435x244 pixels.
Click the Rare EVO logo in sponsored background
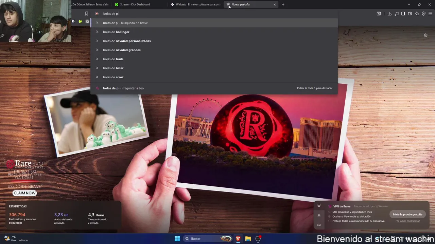pyautogui.click(x=24, y=164)
